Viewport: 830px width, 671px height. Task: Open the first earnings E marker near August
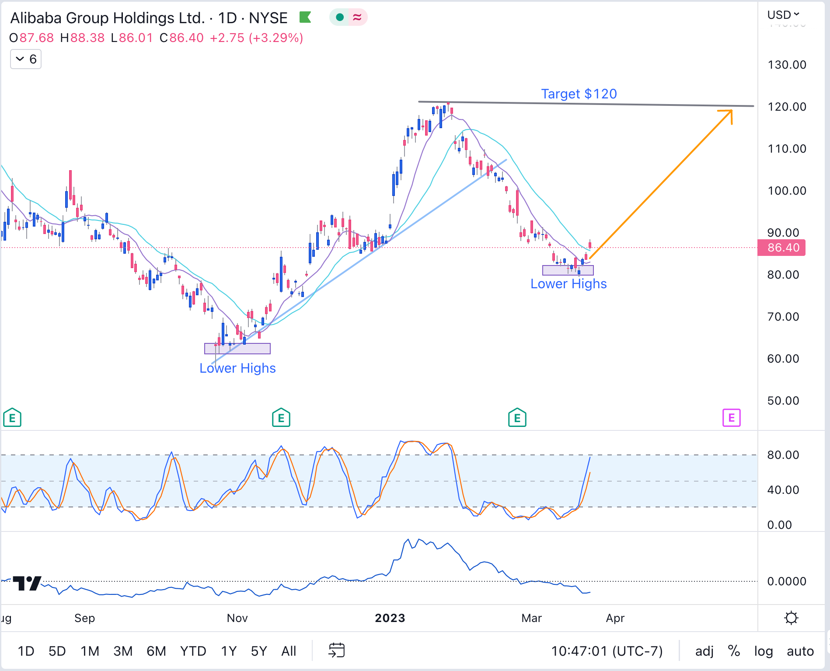12,418
